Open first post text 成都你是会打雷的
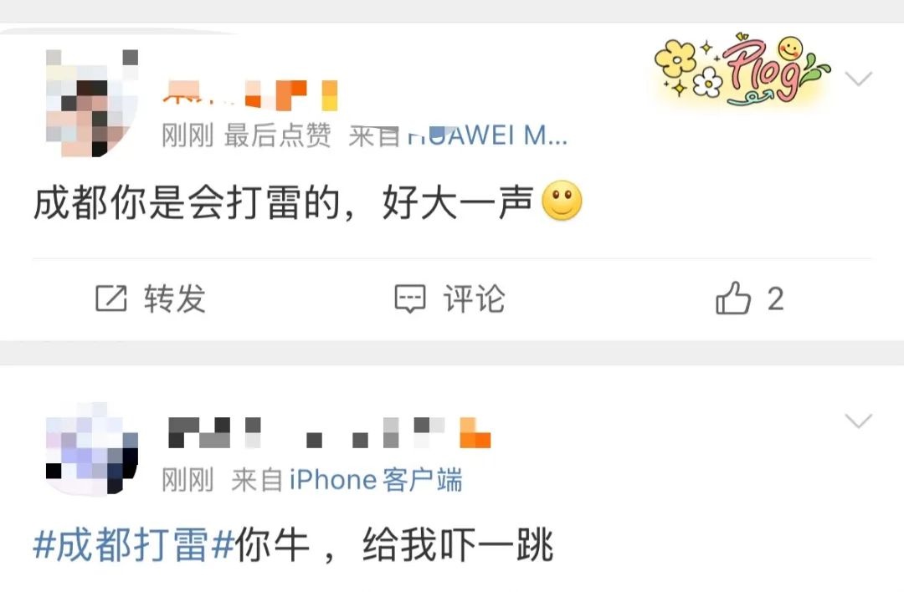904x592 pixels. (x=187, y=202)
